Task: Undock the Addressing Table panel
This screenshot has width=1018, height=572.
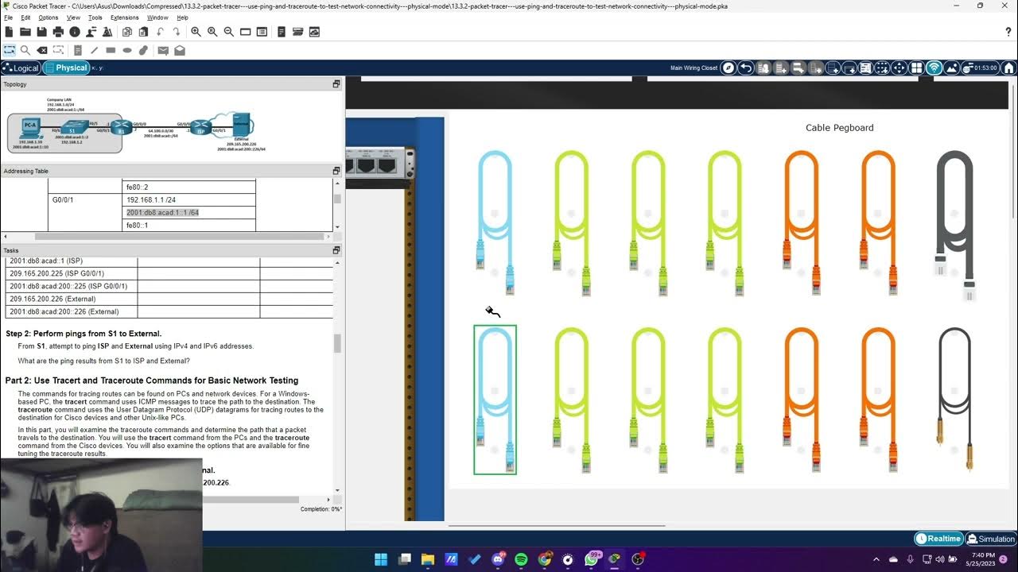Action: point(336,171)
